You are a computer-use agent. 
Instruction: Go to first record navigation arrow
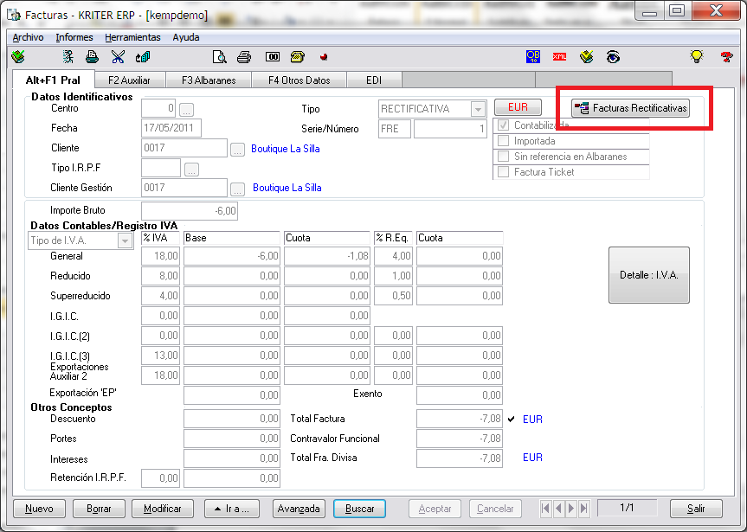pos(546,509)
